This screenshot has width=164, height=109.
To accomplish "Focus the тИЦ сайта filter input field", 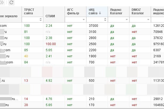I will point(95,20).
